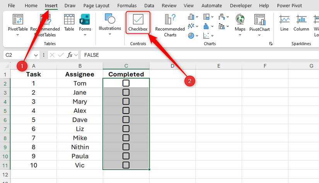Switch to the Page Layout tab
Image resolution: width=319 pixels, height=183 pixels.
point(96,6)
